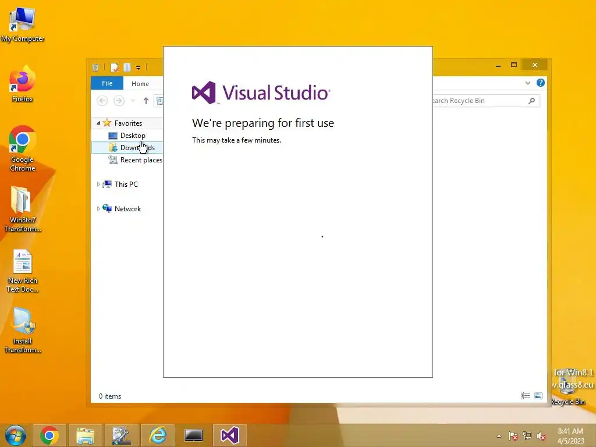Click the Visual Studio logo
The height and width of the screenshot is (447, 596).
tap(261, 93)
